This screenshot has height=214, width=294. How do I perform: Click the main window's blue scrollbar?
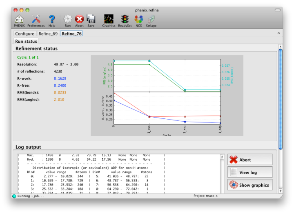(281, 98)
